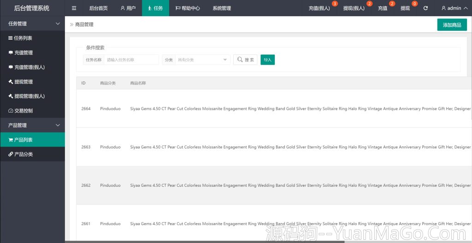Open the 帮助中心 top menu
This screenshot has width=472, height=243.
pyautogui.click(x=188, y=8)
